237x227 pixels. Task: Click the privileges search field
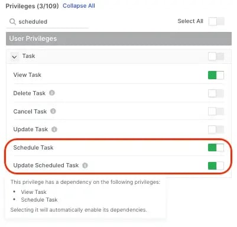point(47,22)
